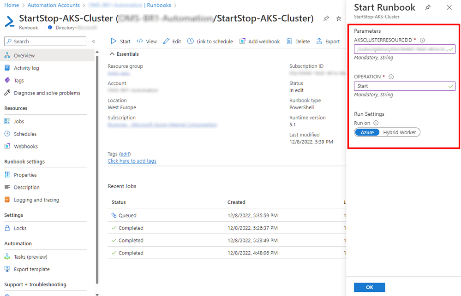
Task: Click the Delete trash icon
Action: pos(289,41)
